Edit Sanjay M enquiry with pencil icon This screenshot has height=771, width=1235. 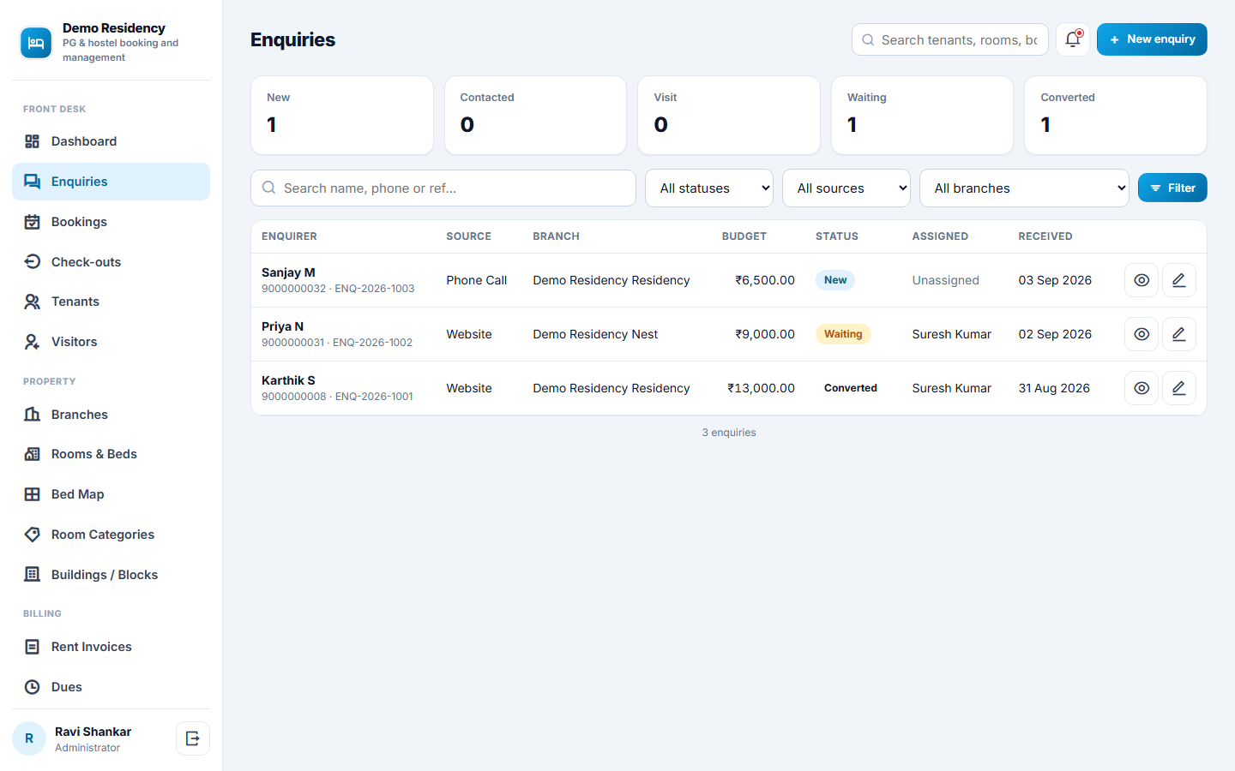[1179, 280]
